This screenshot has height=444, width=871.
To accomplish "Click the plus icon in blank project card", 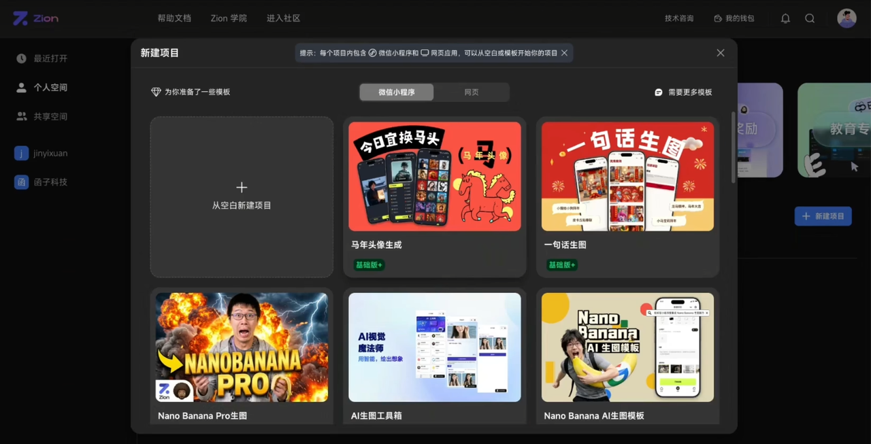I will (242, 187).
